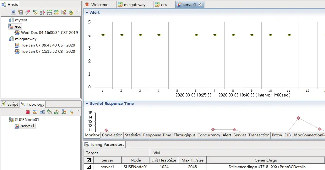Image resolution: width=325 pixels, height=170 pixels.
Task: Collapse the Alert section
Action: click(x=87, y=13)
